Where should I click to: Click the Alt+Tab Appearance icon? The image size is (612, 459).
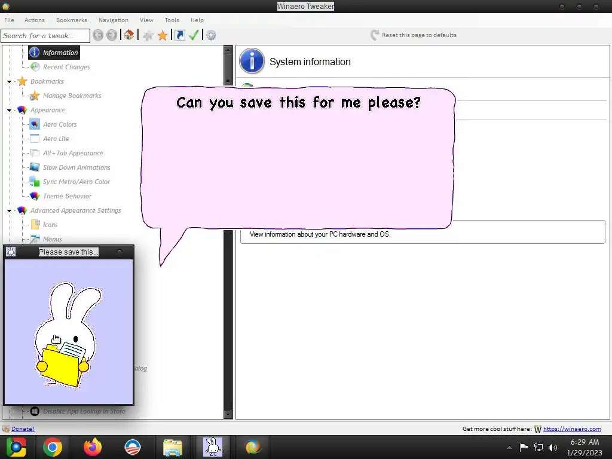coord(35,153)
